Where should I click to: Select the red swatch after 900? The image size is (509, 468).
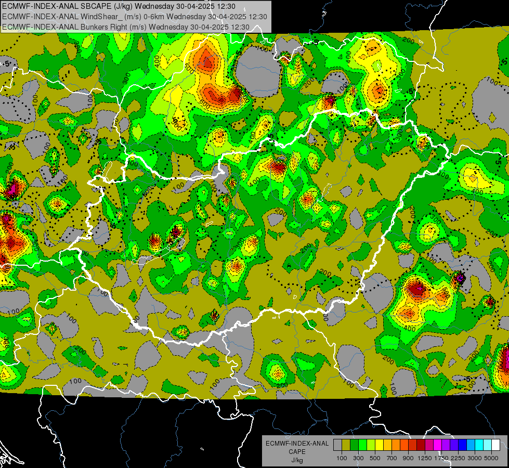(x=413, y=445)
